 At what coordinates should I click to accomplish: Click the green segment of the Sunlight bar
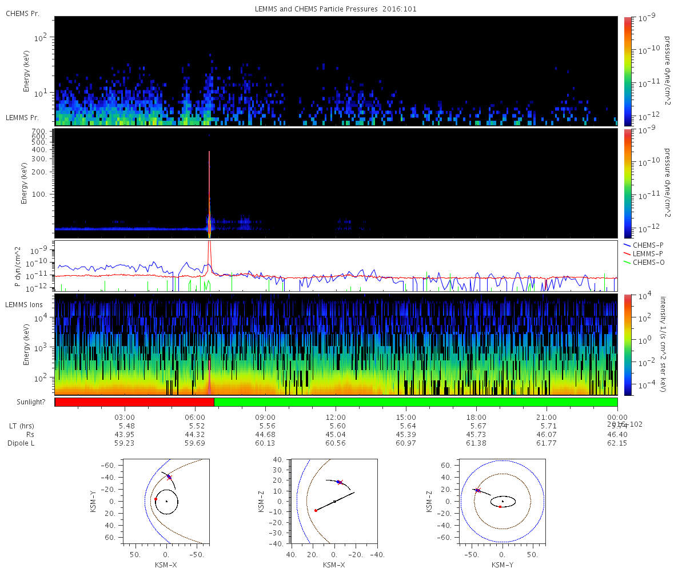pos(416,402)
